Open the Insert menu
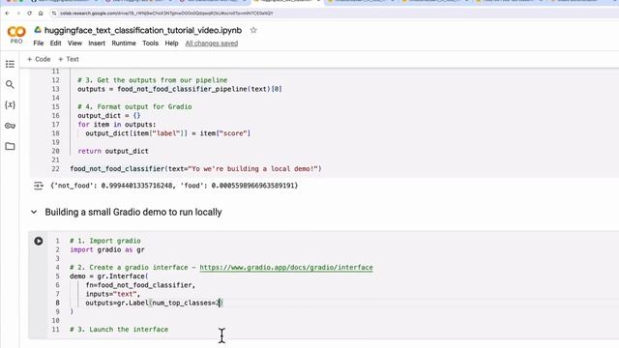Viewport: 619px width, 348px height. (97, 43)
